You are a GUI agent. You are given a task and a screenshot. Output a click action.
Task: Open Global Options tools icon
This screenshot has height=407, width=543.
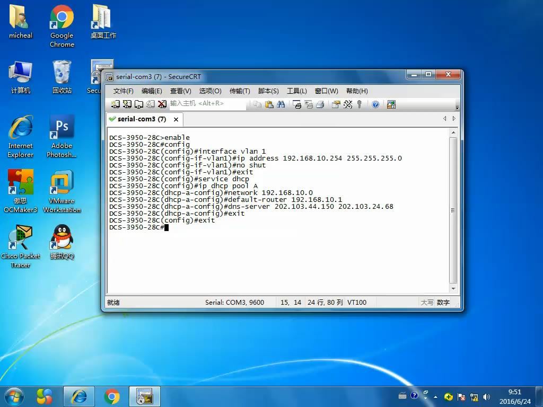(348, 104)
